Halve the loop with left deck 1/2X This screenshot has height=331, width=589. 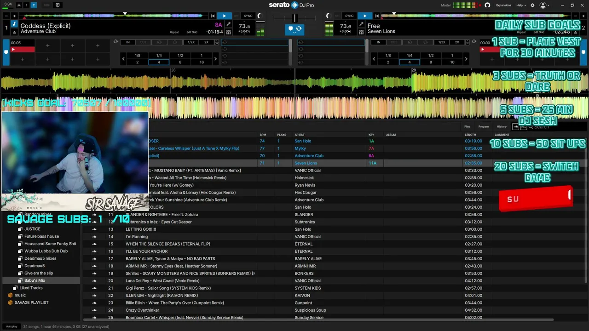click(191, 42)
